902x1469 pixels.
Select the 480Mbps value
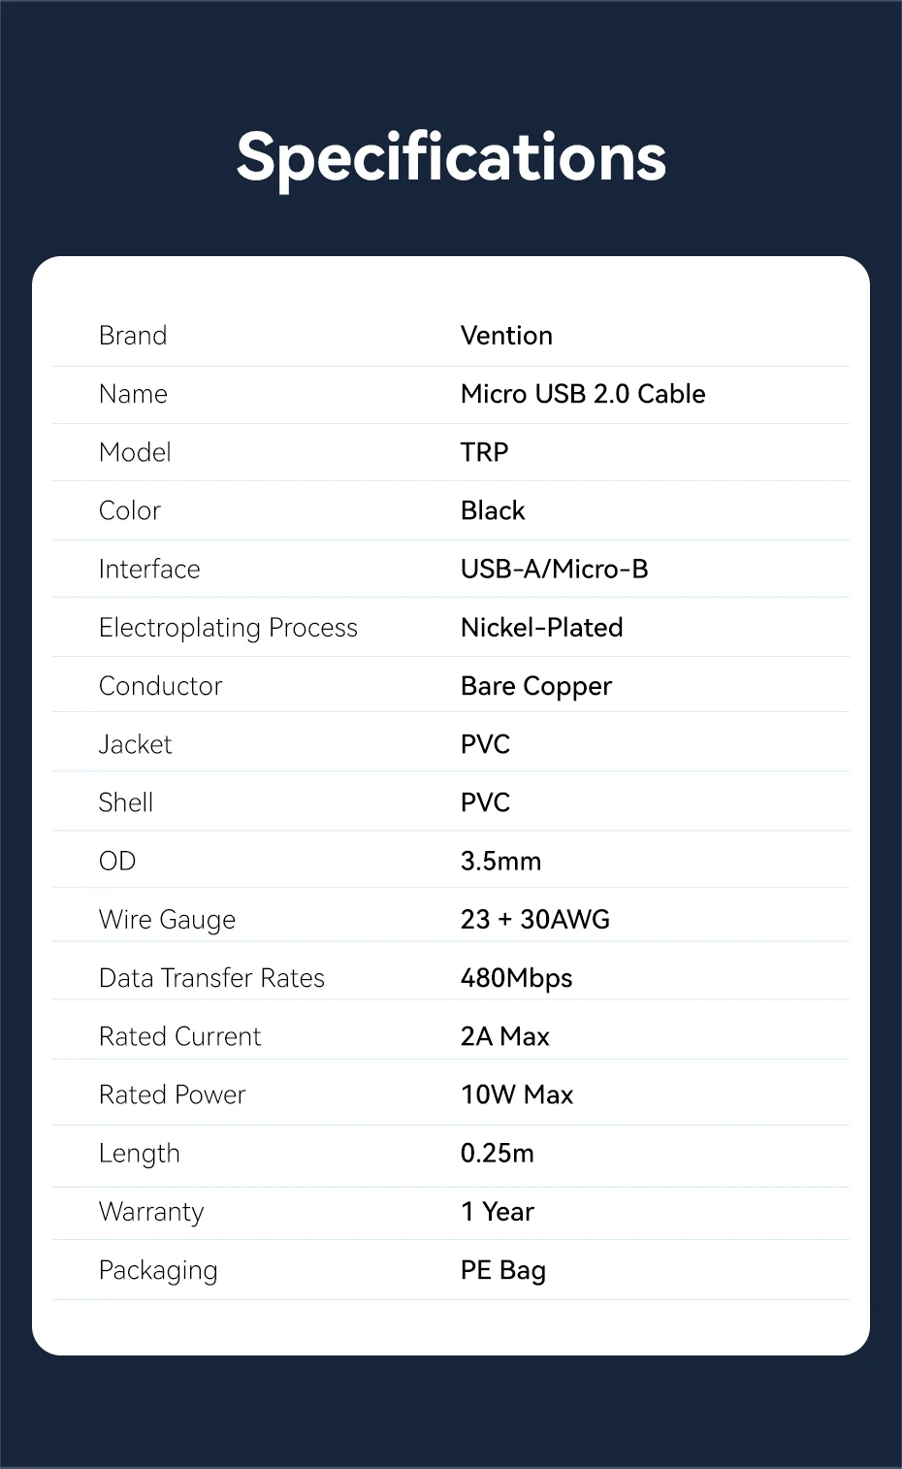coord(516,978)
